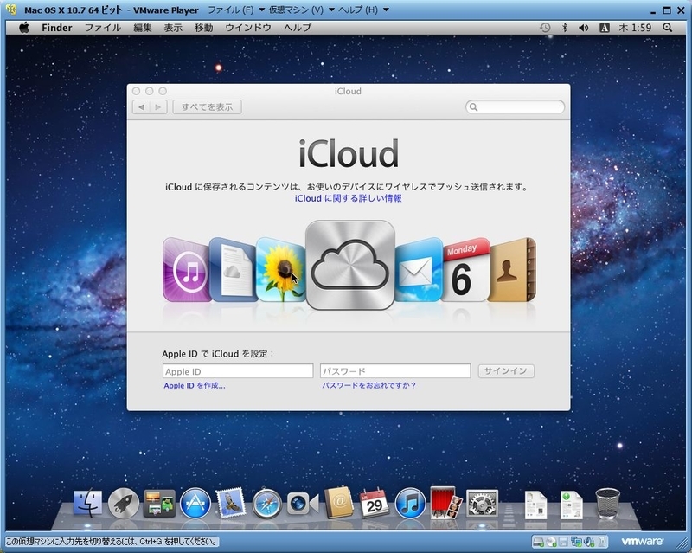The width and height of the screenshot is (692, 553).
Task: Open the input source A icon
Action: pos(604,28)
